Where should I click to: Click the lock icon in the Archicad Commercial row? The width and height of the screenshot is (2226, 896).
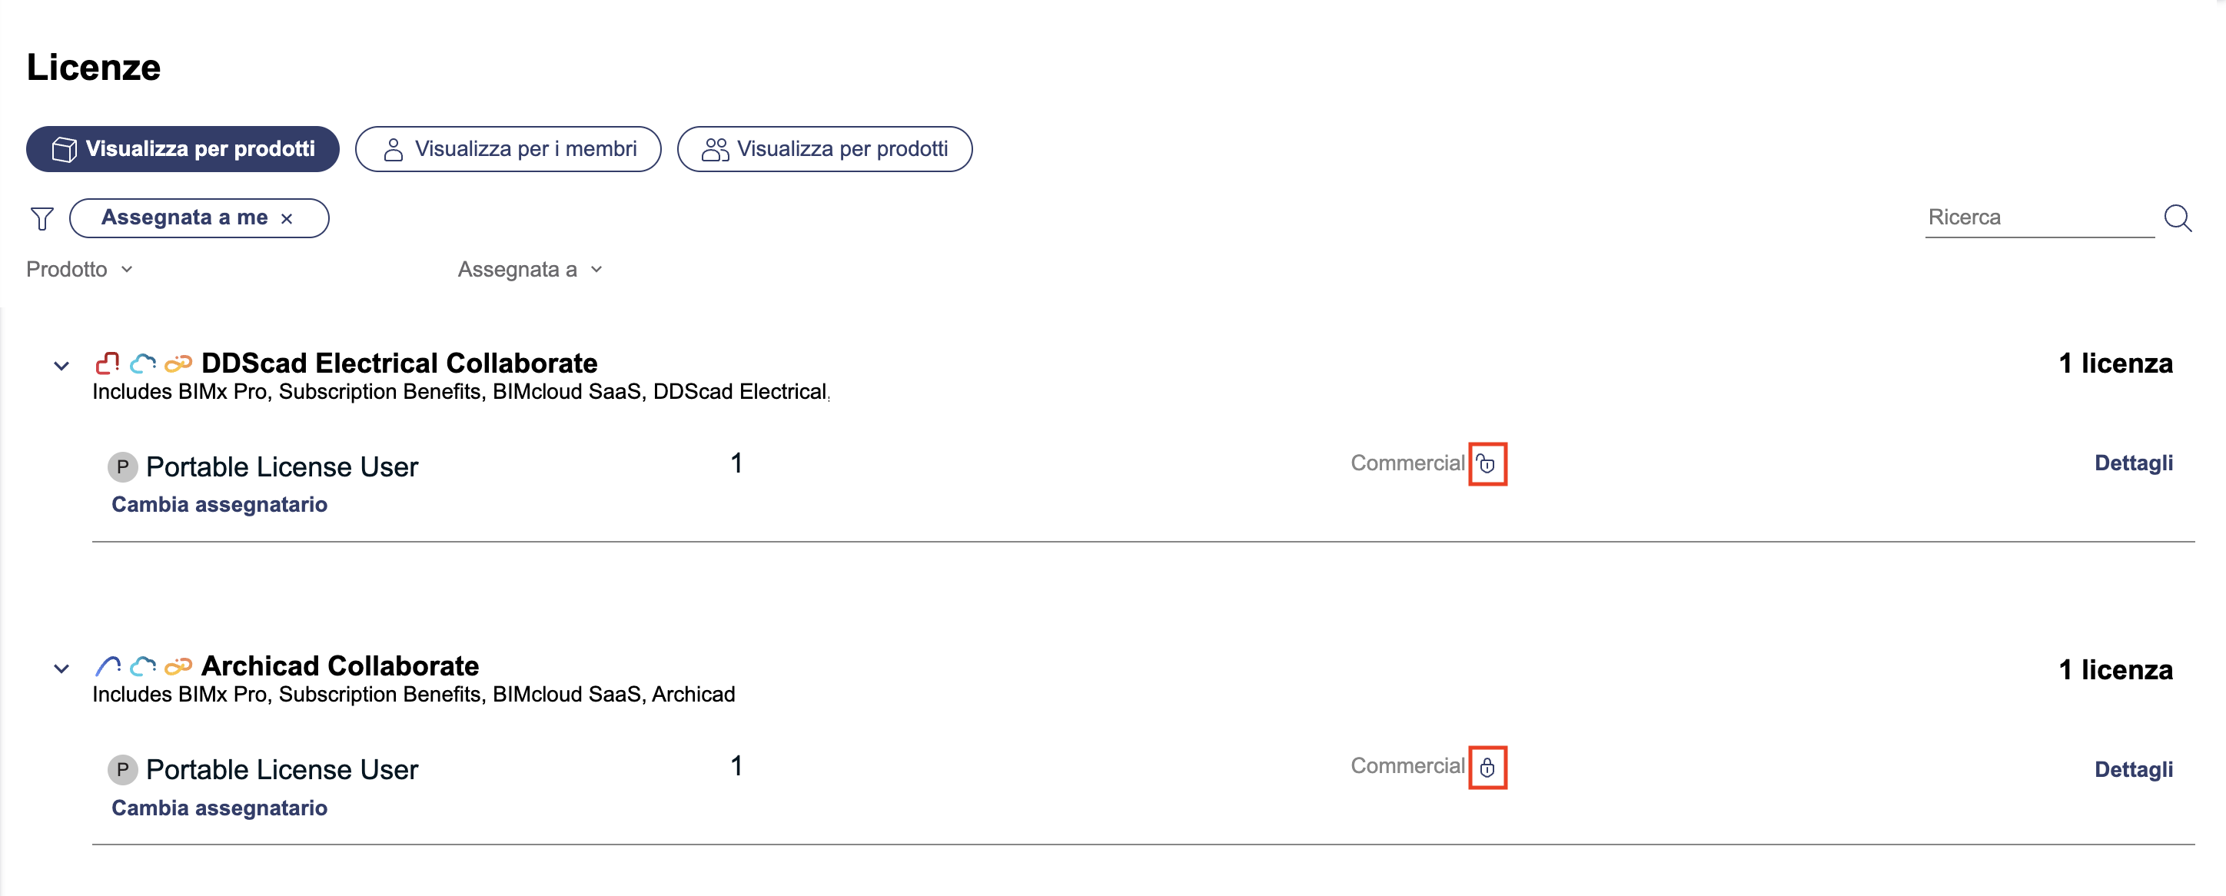coord(1487,767)
